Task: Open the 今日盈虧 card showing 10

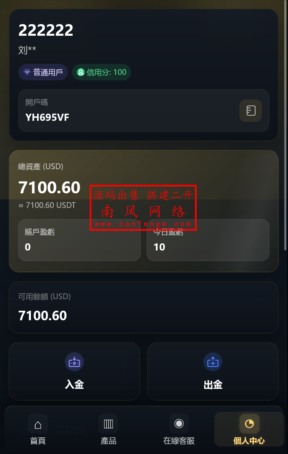Action: (208, 240)
